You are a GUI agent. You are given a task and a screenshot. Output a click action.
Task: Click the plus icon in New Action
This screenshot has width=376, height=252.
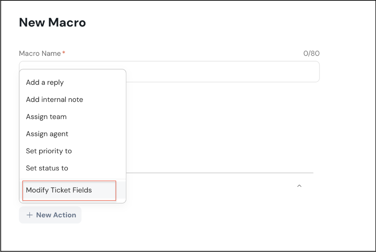pyautogui.click(x=29, y=215)
